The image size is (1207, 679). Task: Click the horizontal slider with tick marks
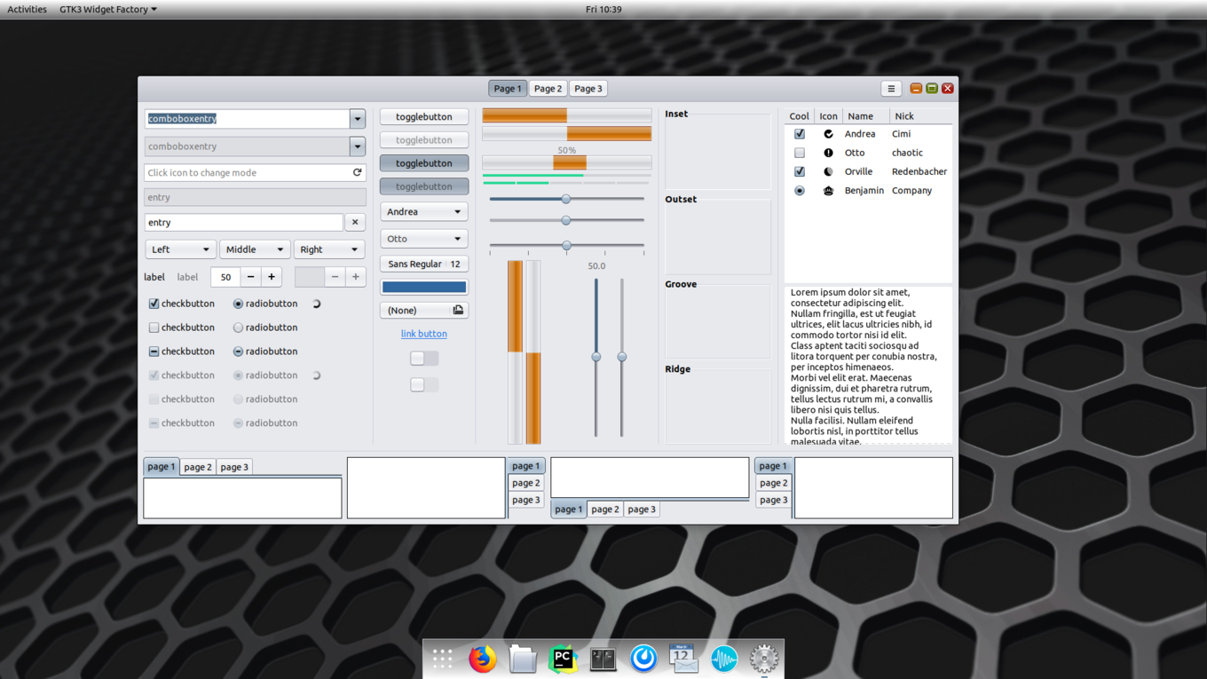pyautogui.click(x=566, y=245)
